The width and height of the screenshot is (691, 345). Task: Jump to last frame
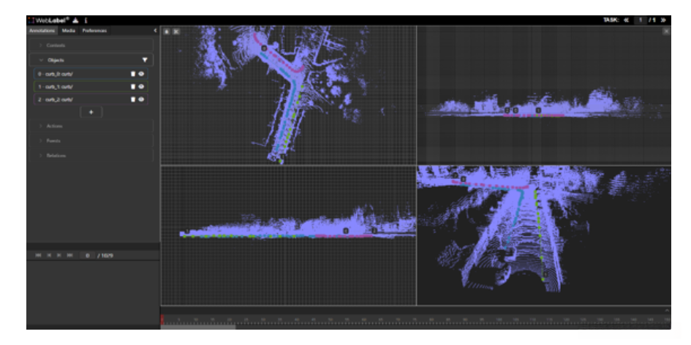[x=69, y=256]
